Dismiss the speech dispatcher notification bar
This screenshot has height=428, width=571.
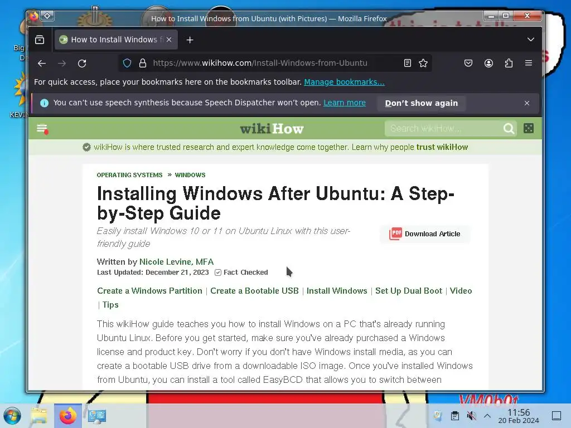click(x=527, y=103)
